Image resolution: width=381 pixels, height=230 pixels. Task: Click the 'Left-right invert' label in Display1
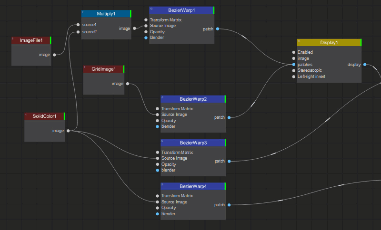point(311,77)
